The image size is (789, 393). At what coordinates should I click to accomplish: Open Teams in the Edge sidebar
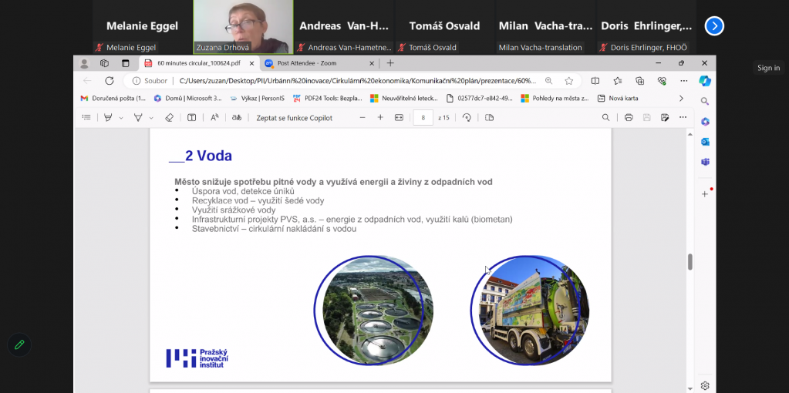tap(705, 162)
